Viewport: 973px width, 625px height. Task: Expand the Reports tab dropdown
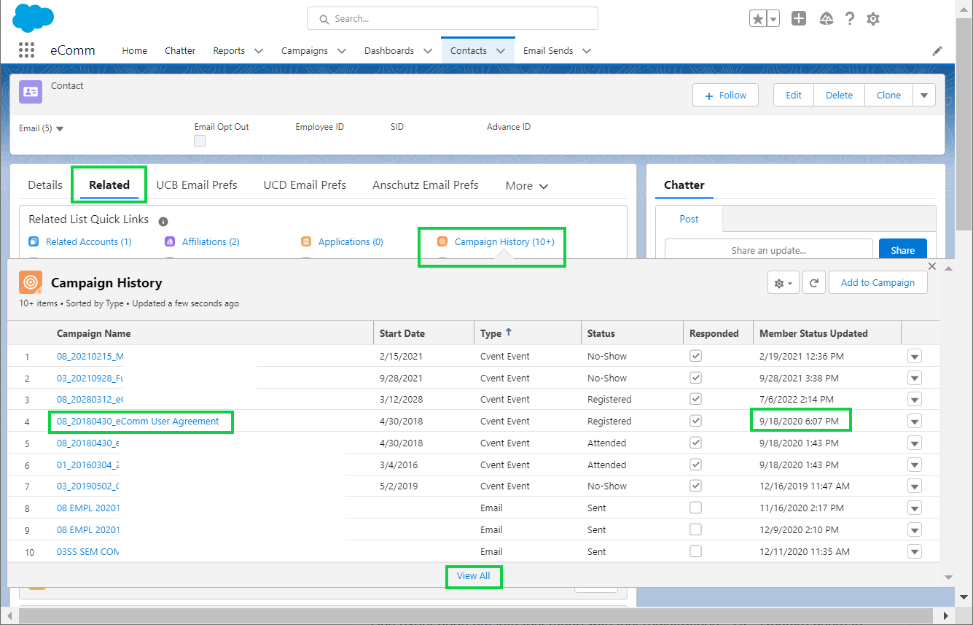tap(258, 51)
